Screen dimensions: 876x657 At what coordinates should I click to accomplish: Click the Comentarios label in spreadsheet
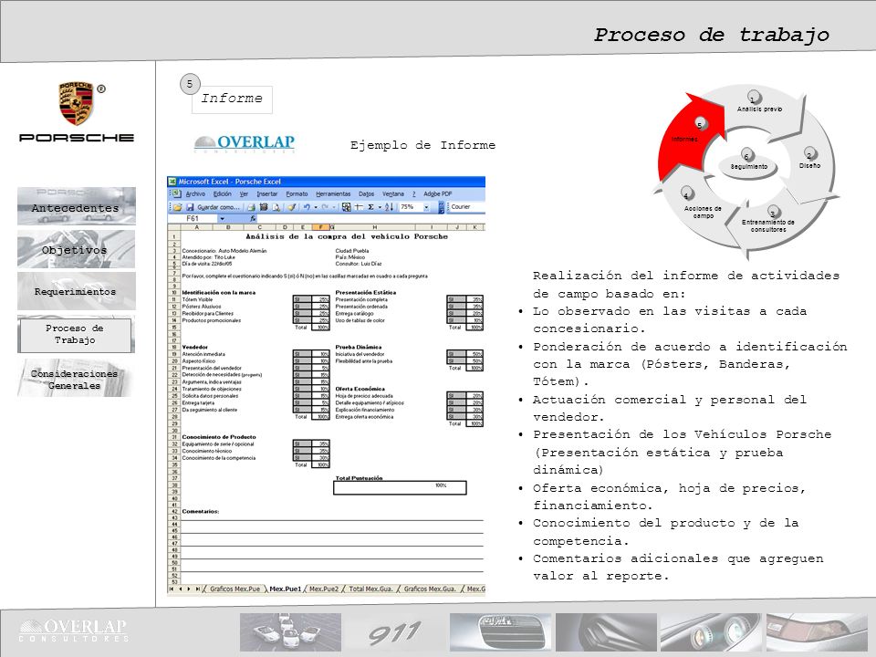pyautogui.click(x=201, y=511)
